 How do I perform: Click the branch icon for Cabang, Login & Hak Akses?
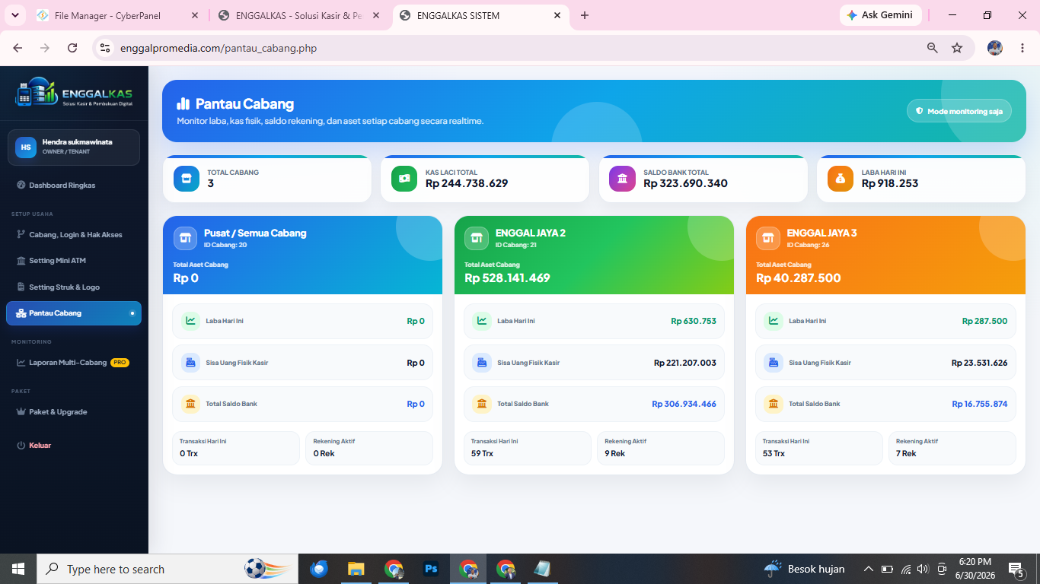point(21,235)
